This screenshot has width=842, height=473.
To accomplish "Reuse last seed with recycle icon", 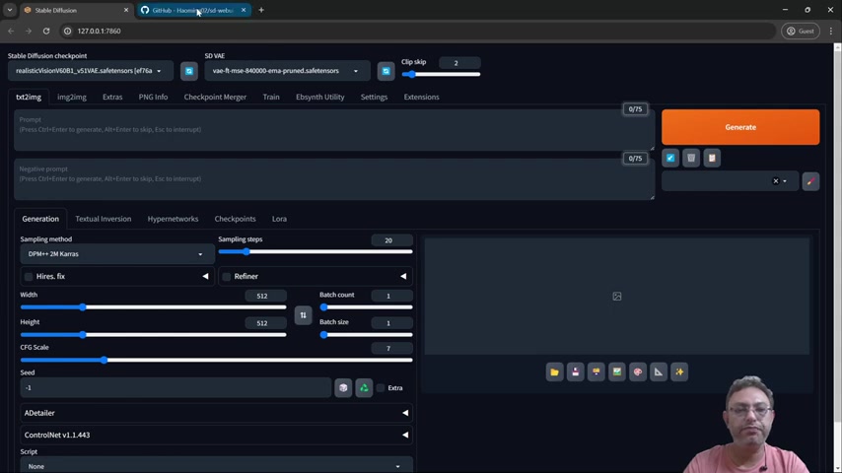I will [x=364, y=387].
